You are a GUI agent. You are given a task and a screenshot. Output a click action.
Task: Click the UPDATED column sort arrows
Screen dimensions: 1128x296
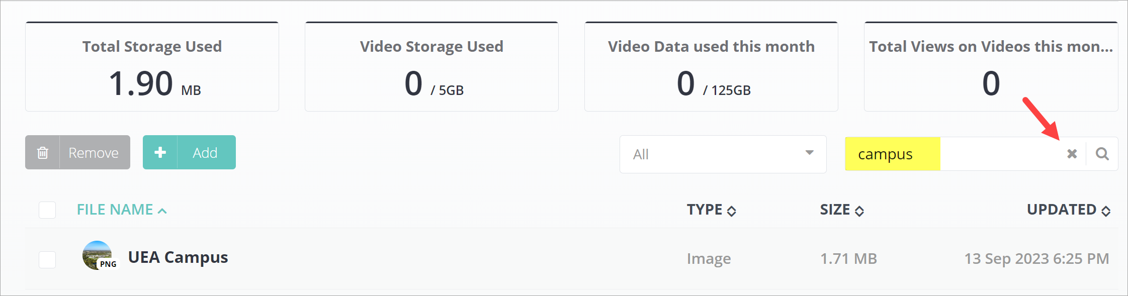point(1106,211)
